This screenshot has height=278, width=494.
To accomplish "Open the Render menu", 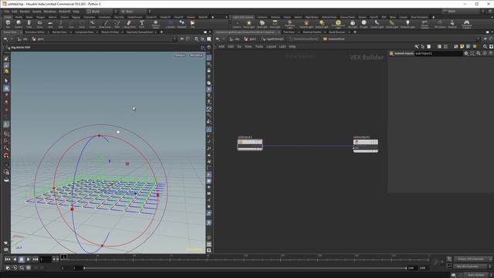I will (25, 12).
